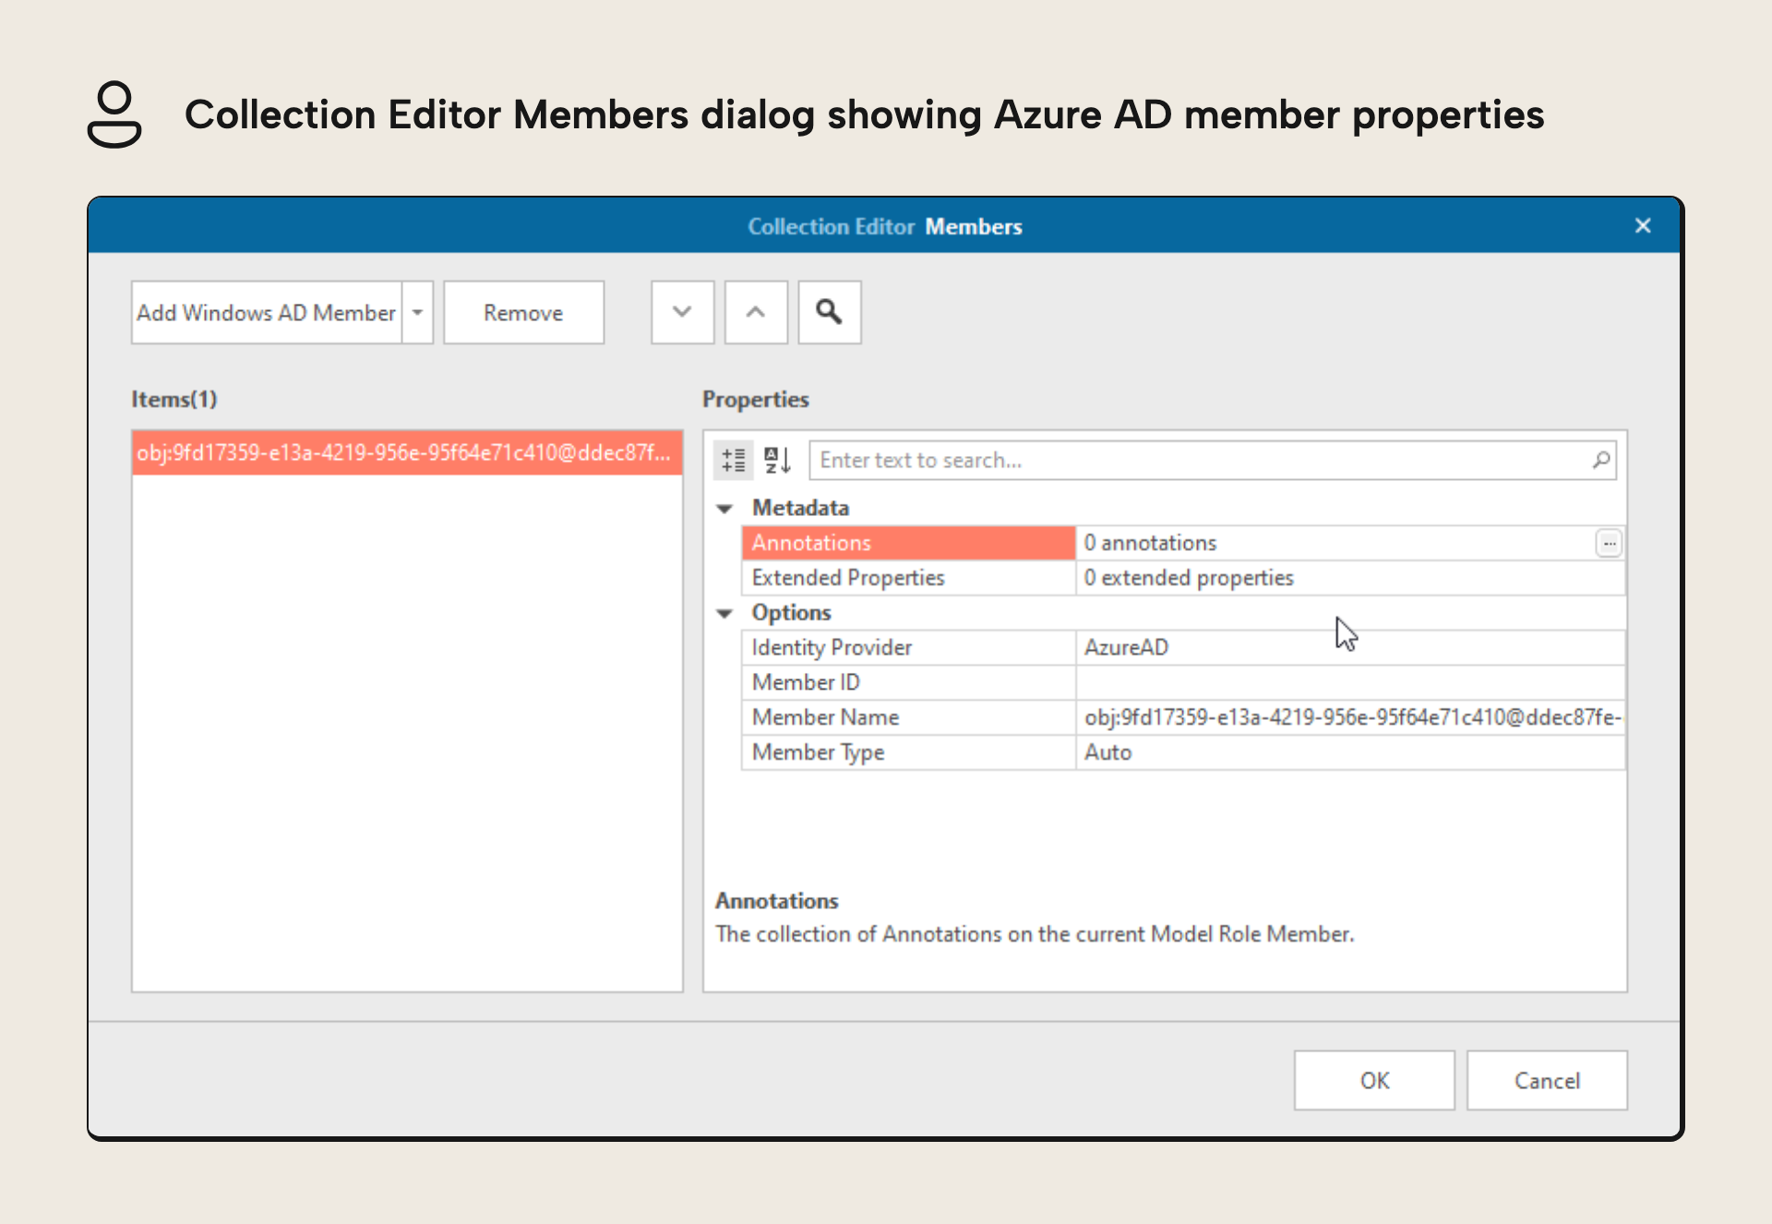The height and width of the screenshot is (1224, 1772).
Task: Close the Collection Editor Members dialog
Action: [1643, 225]
